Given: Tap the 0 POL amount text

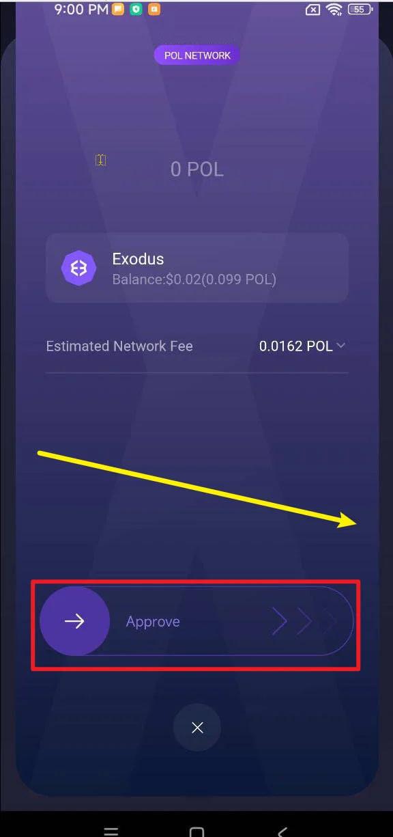Looking at the screenshot, I should click(x=197, y=169).
